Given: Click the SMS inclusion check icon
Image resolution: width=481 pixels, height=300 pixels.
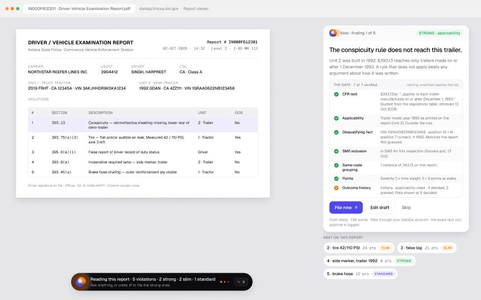Looking at the screenshot, I should (x=336, y=151).
